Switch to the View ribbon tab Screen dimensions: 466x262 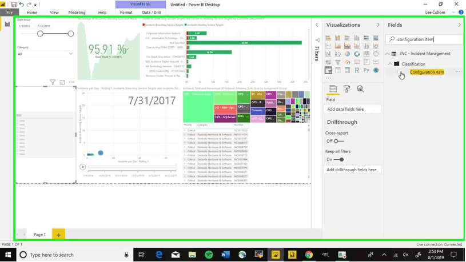click(x=54, y=13)
